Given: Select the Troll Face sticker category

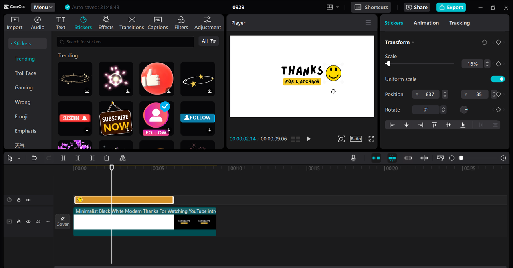Looking at the screenshot, I should point(25,73).
